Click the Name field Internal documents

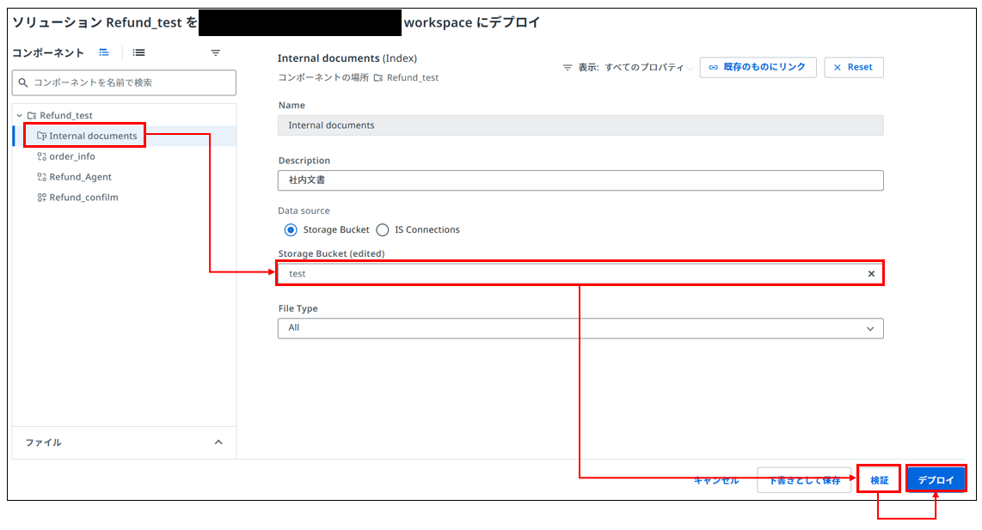580,125
